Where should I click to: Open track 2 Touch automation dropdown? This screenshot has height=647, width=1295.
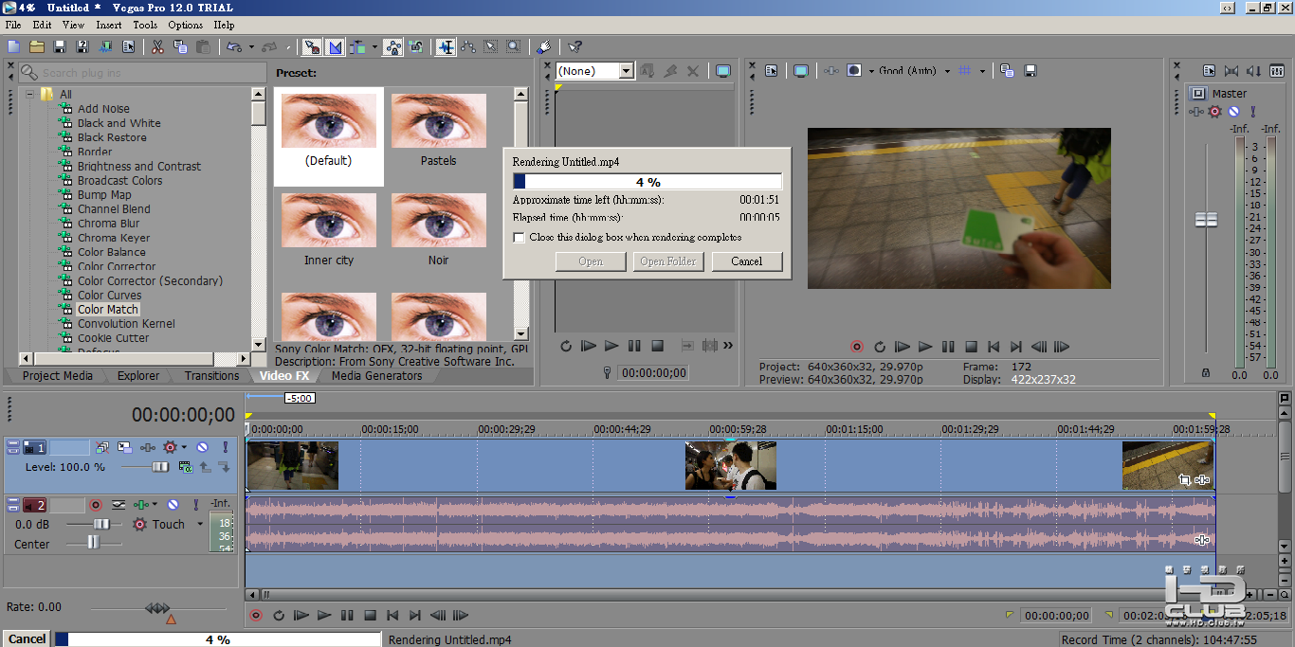point(200,524)
